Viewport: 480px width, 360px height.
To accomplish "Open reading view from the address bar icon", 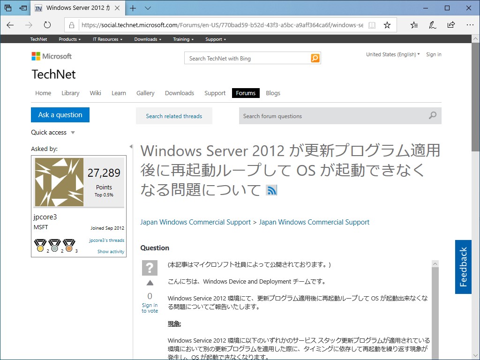I will click(x=372, y=24).
